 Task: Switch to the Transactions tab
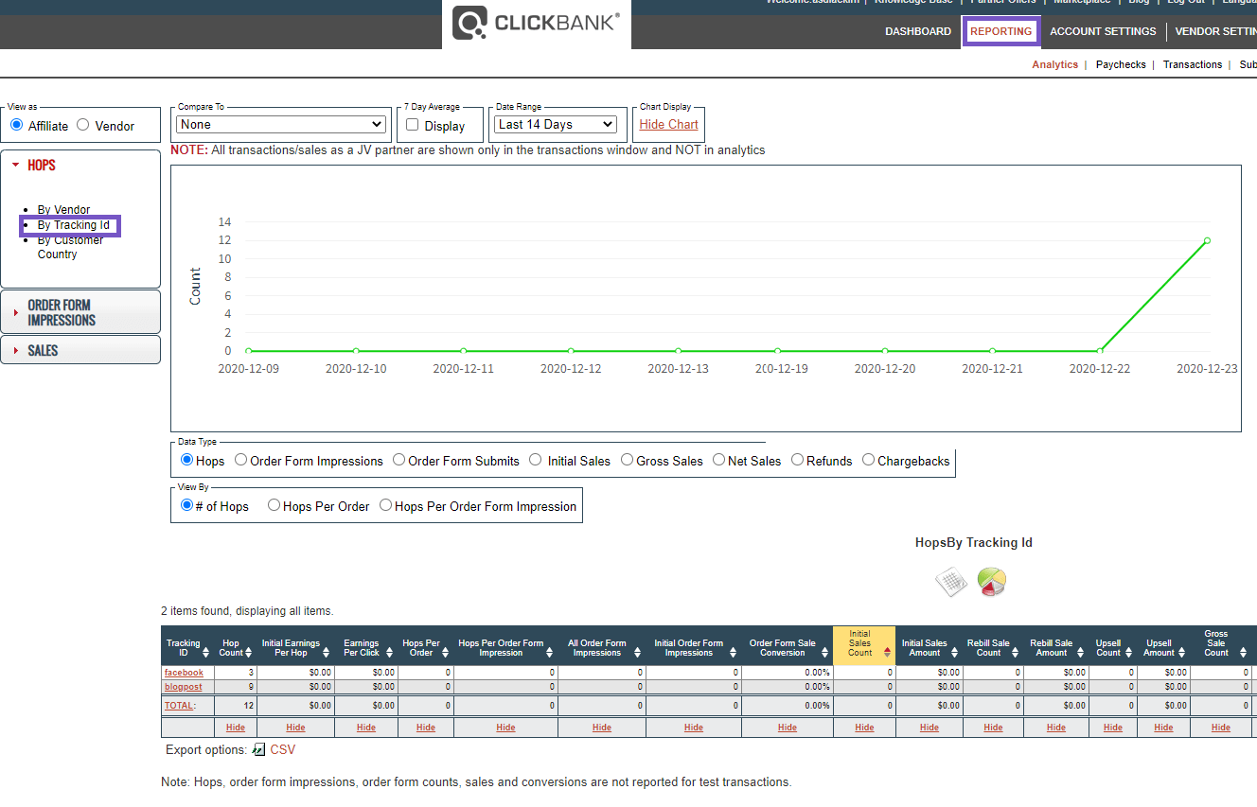tap(1193, 64)
